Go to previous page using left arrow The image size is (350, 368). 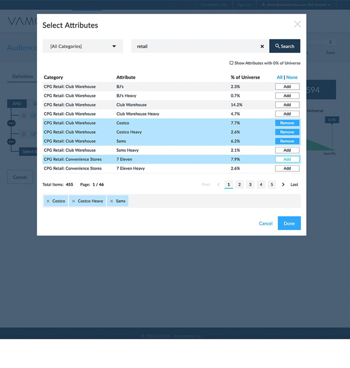218,185
